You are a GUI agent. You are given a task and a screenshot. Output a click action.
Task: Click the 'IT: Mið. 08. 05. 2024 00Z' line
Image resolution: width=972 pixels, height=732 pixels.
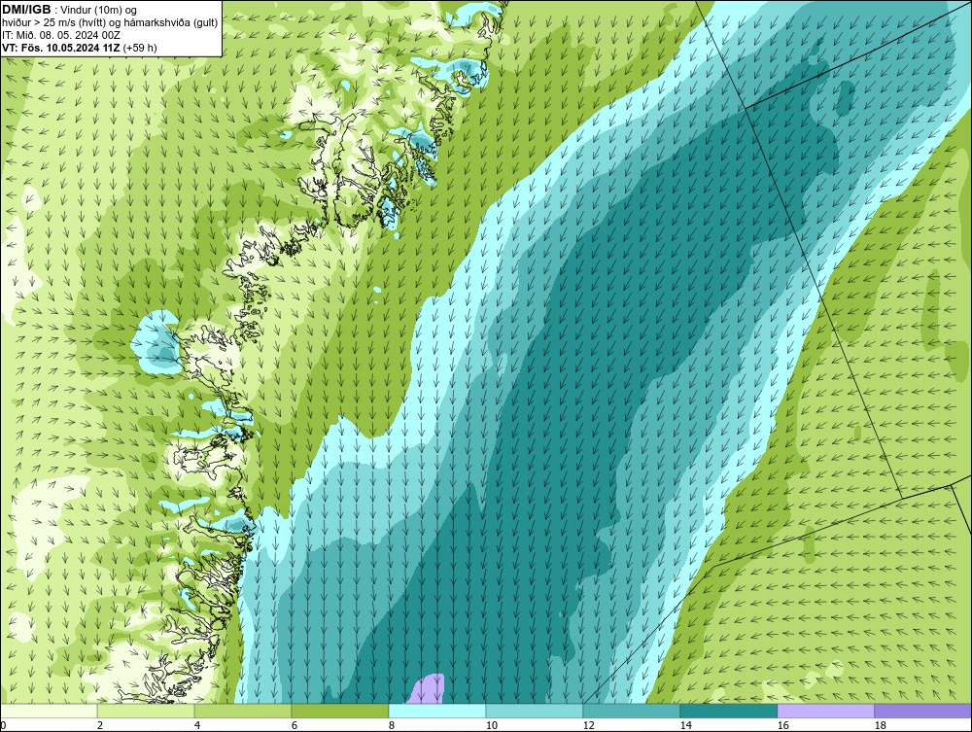[x=60, y=35]
